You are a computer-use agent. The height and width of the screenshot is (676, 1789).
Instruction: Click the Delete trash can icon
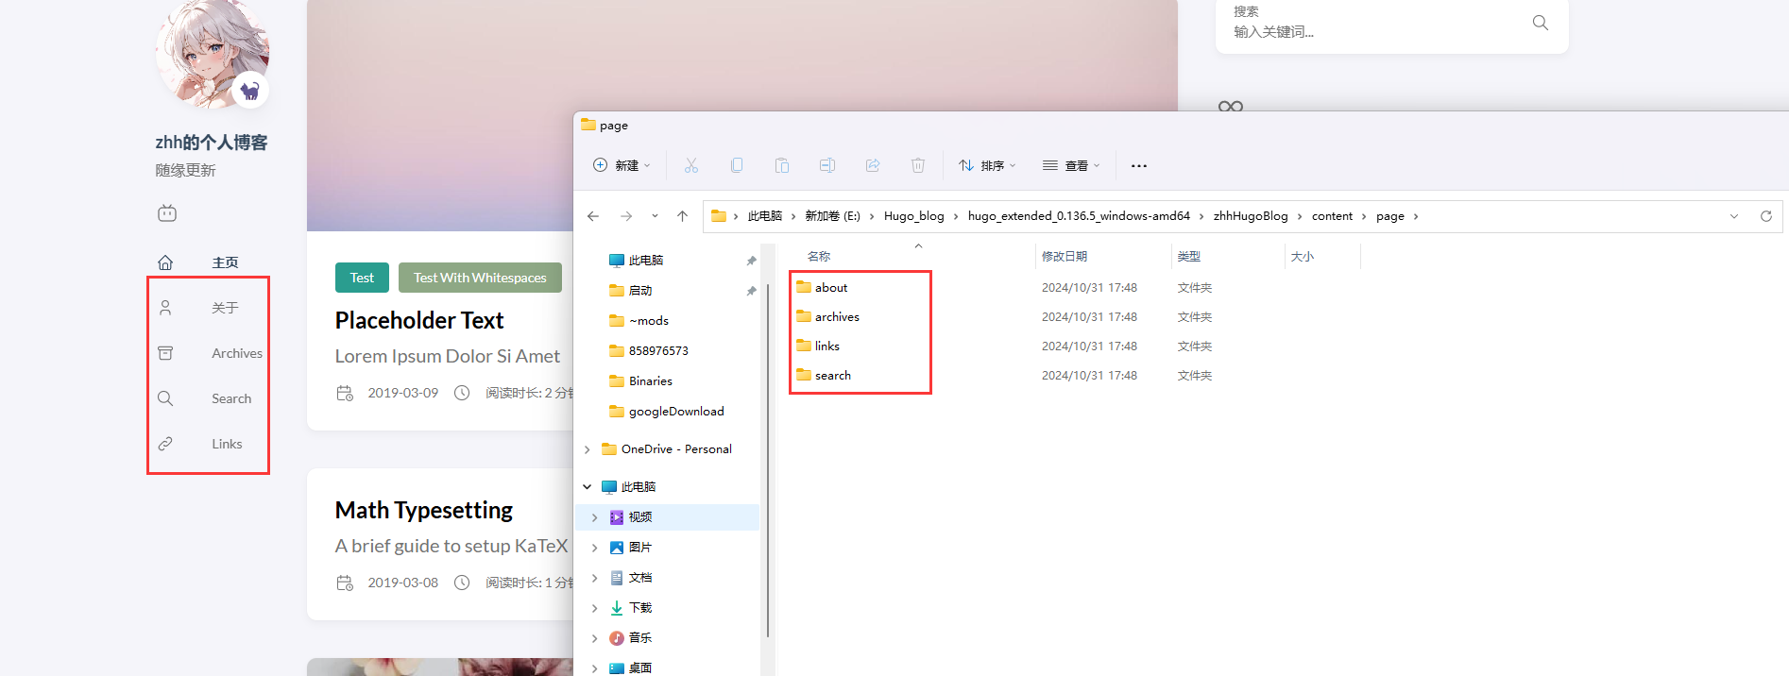918,165
